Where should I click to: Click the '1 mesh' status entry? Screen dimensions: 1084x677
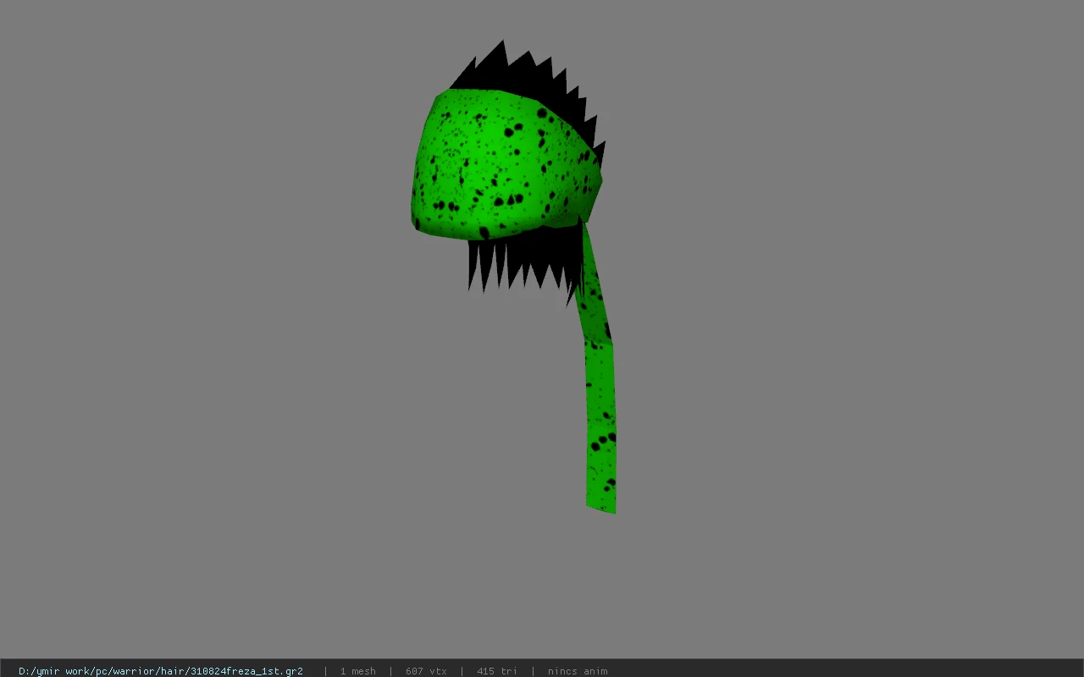(x=357, y=671)
